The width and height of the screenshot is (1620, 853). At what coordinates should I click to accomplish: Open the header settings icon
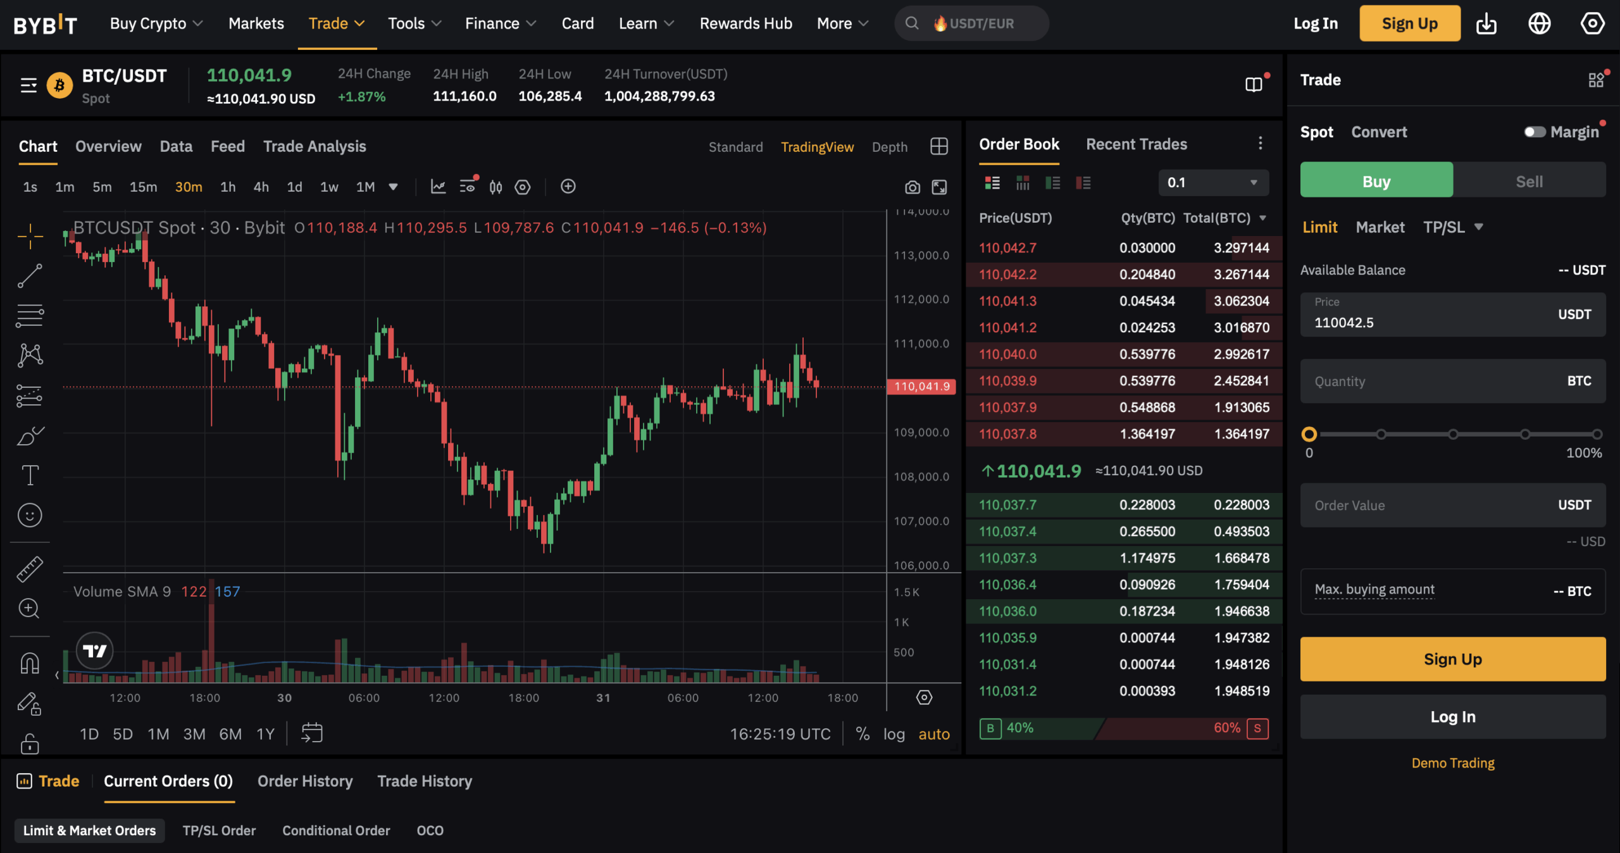pos(1592,23)
